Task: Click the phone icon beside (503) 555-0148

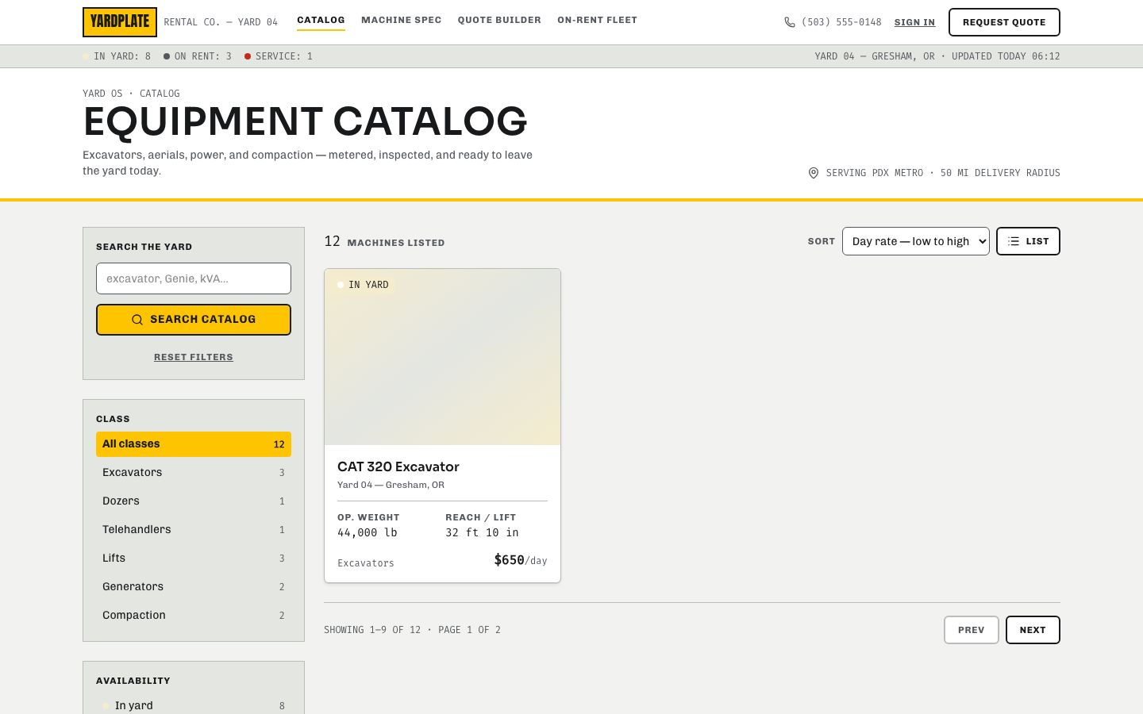Action: pyautogui.click(x=790, y=22)
